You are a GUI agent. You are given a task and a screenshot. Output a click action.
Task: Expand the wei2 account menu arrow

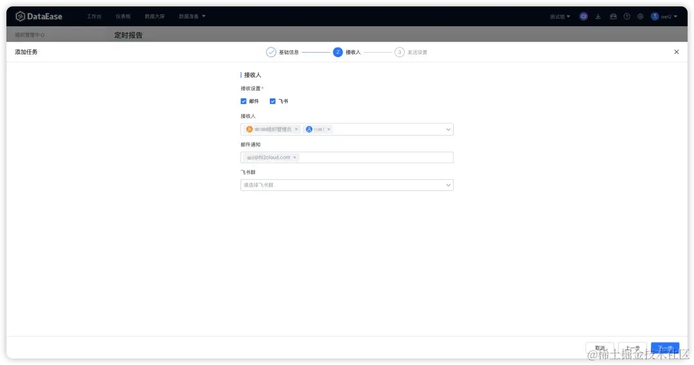(675, 16)
